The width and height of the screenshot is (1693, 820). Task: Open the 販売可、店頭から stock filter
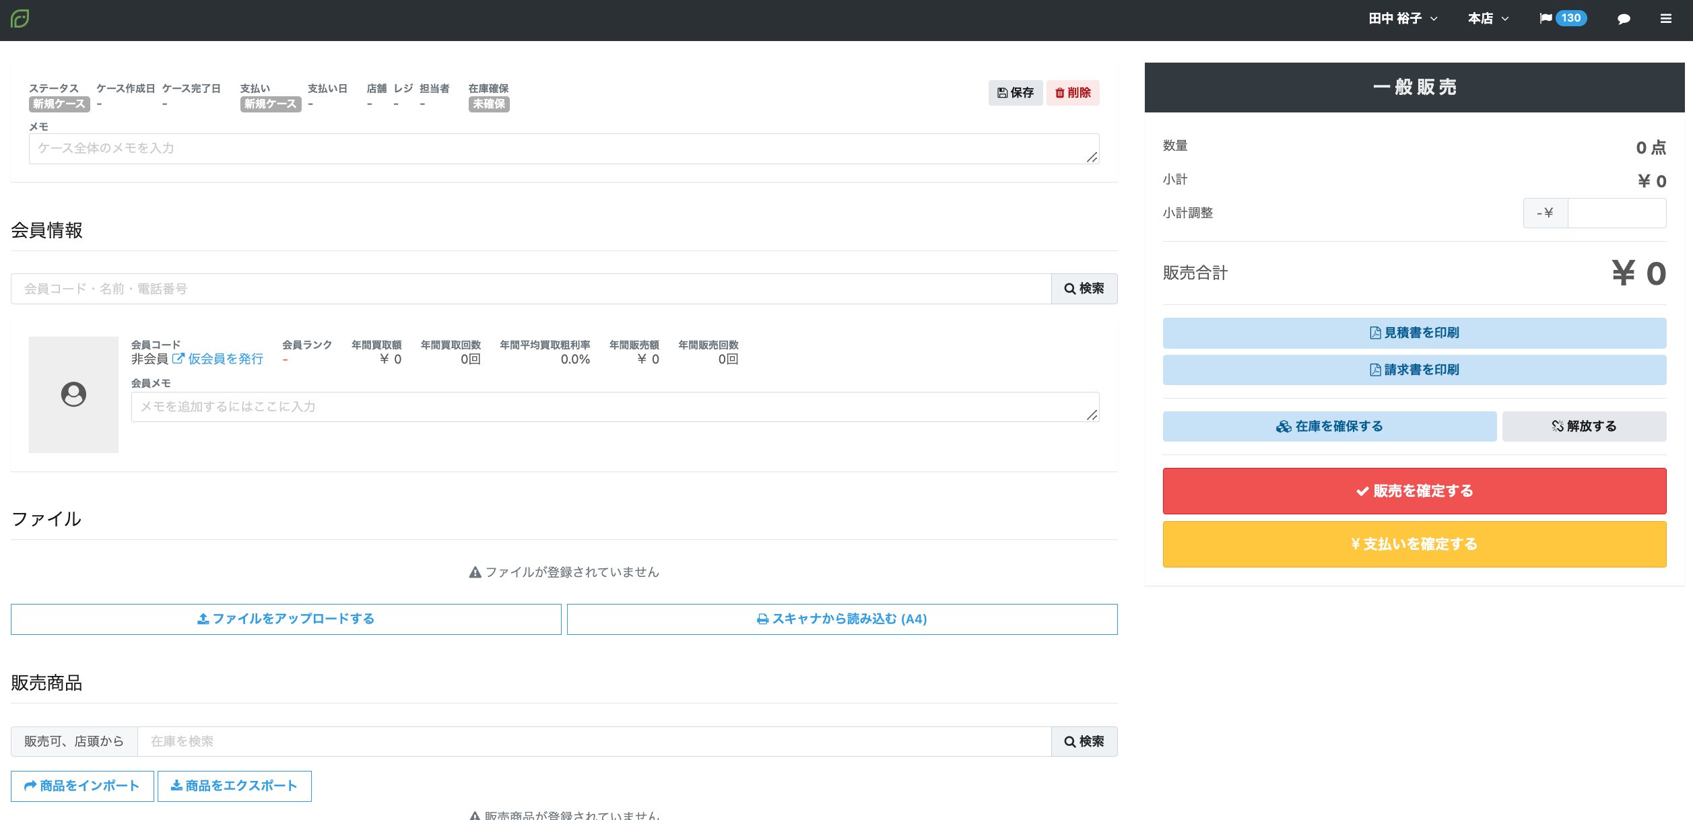click(74, 741)
